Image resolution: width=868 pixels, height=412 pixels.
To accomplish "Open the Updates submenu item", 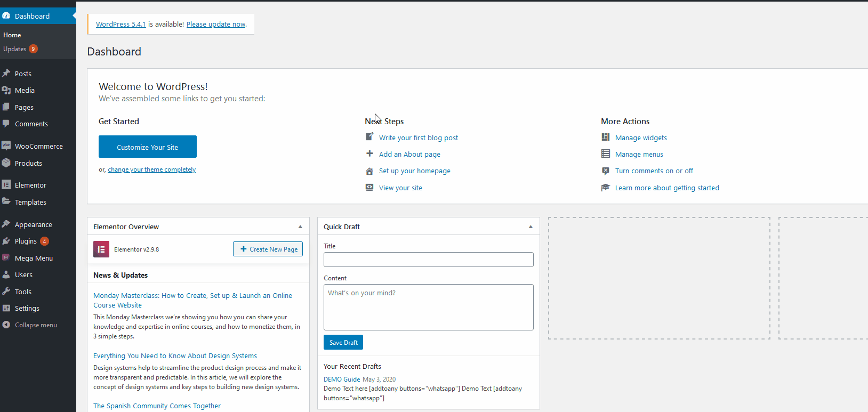I will coord(15,49).
